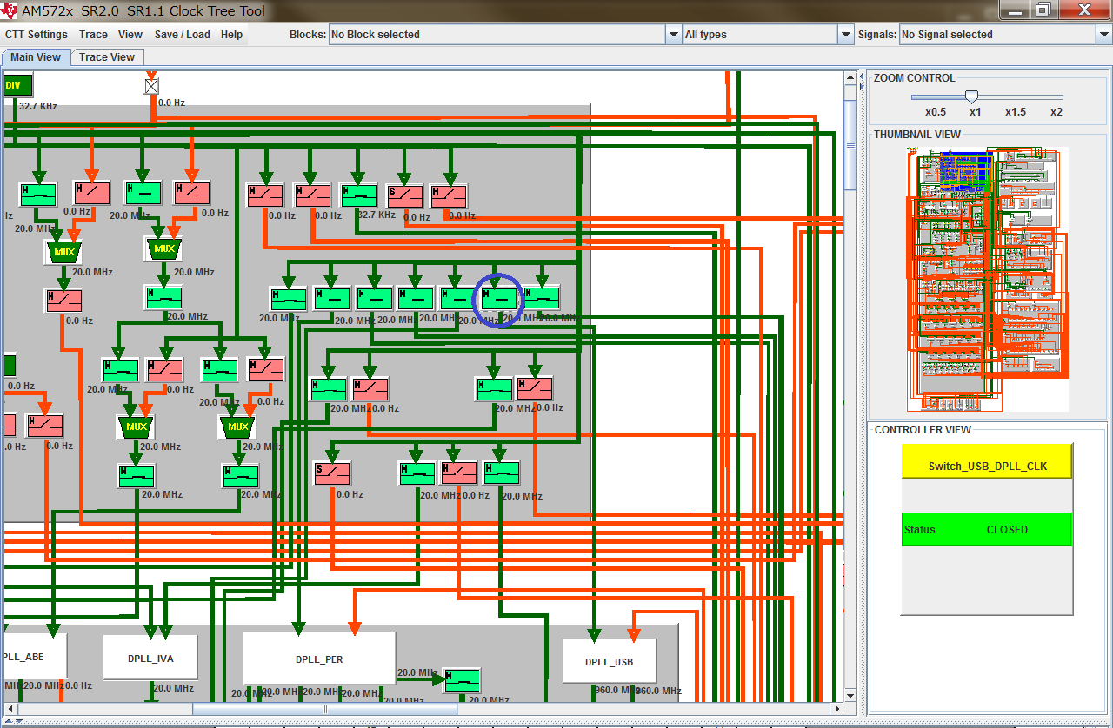Click the zoom control slider handle
This screenshot has height=728, width=1113.
tap(972, 96)
